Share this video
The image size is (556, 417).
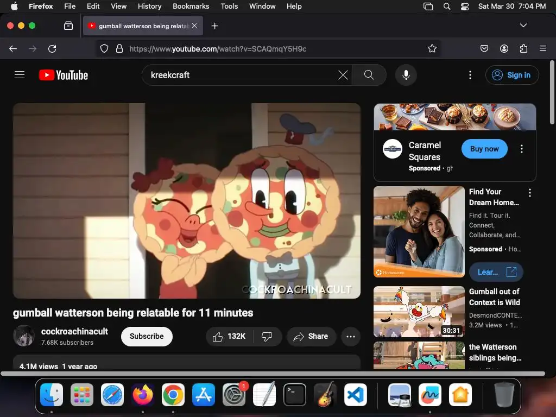point(311,336)
